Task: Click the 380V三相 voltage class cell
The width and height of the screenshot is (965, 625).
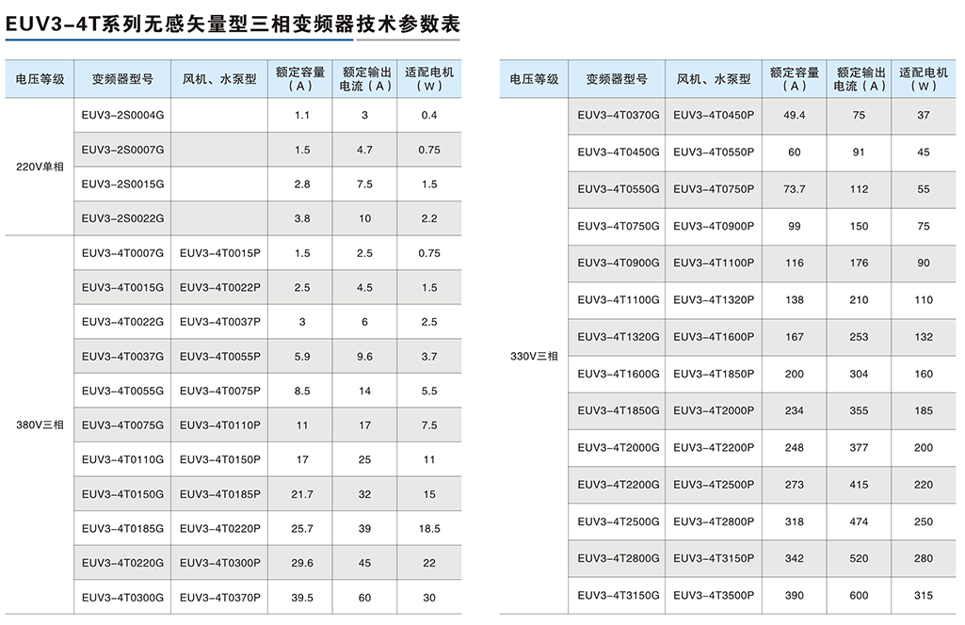Action: coord(38,424)
